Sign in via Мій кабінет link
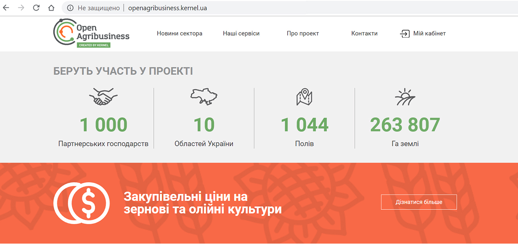The width and height of the screenshot is (518, 251). (x=429, y=33)
